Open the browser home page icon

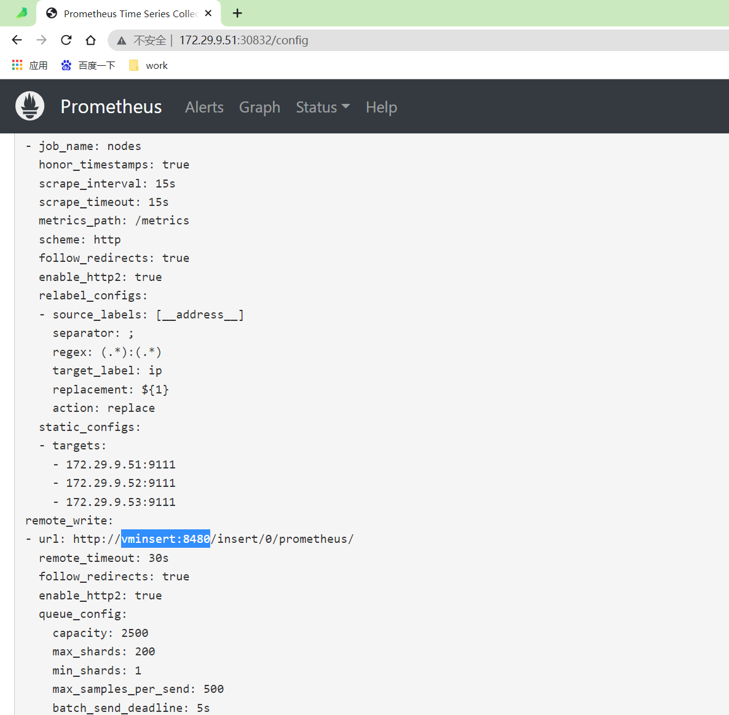(x=90, y=40)
